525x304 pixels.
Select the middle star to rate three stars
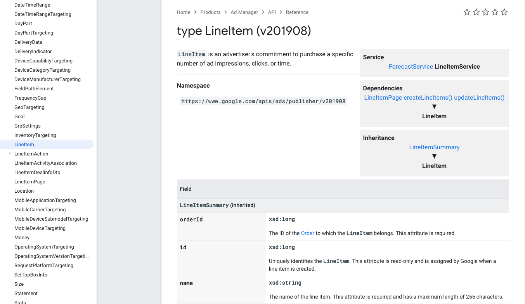coord(485,12)
